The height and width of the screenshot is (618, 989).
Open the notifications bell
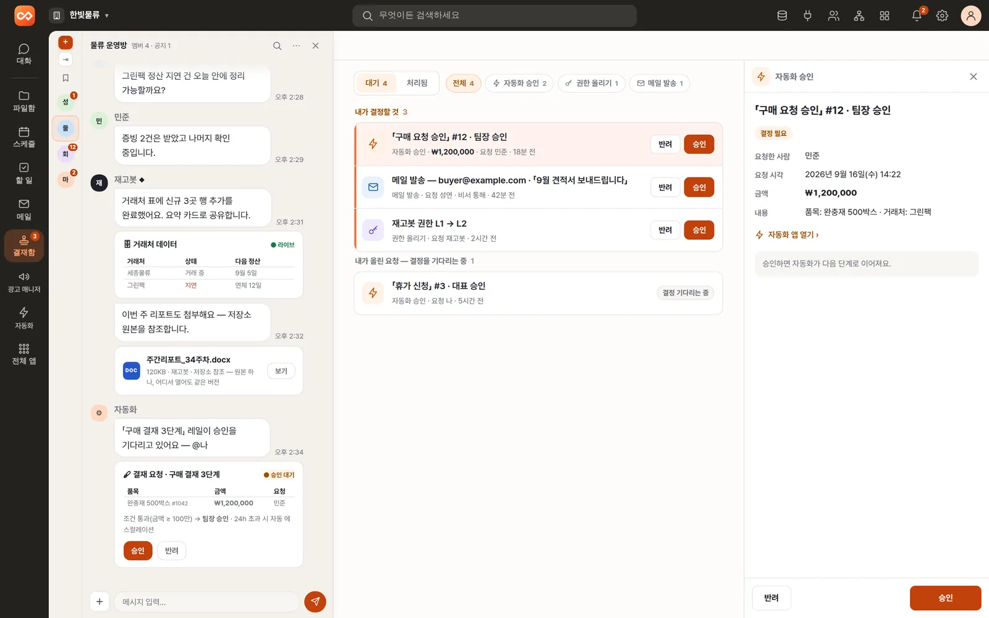(917, 15)
